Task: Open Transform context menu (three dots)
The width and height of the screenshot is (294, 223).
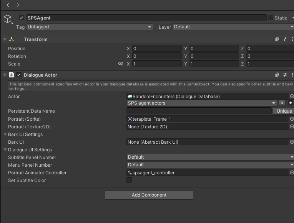Action: click(292, 39)
